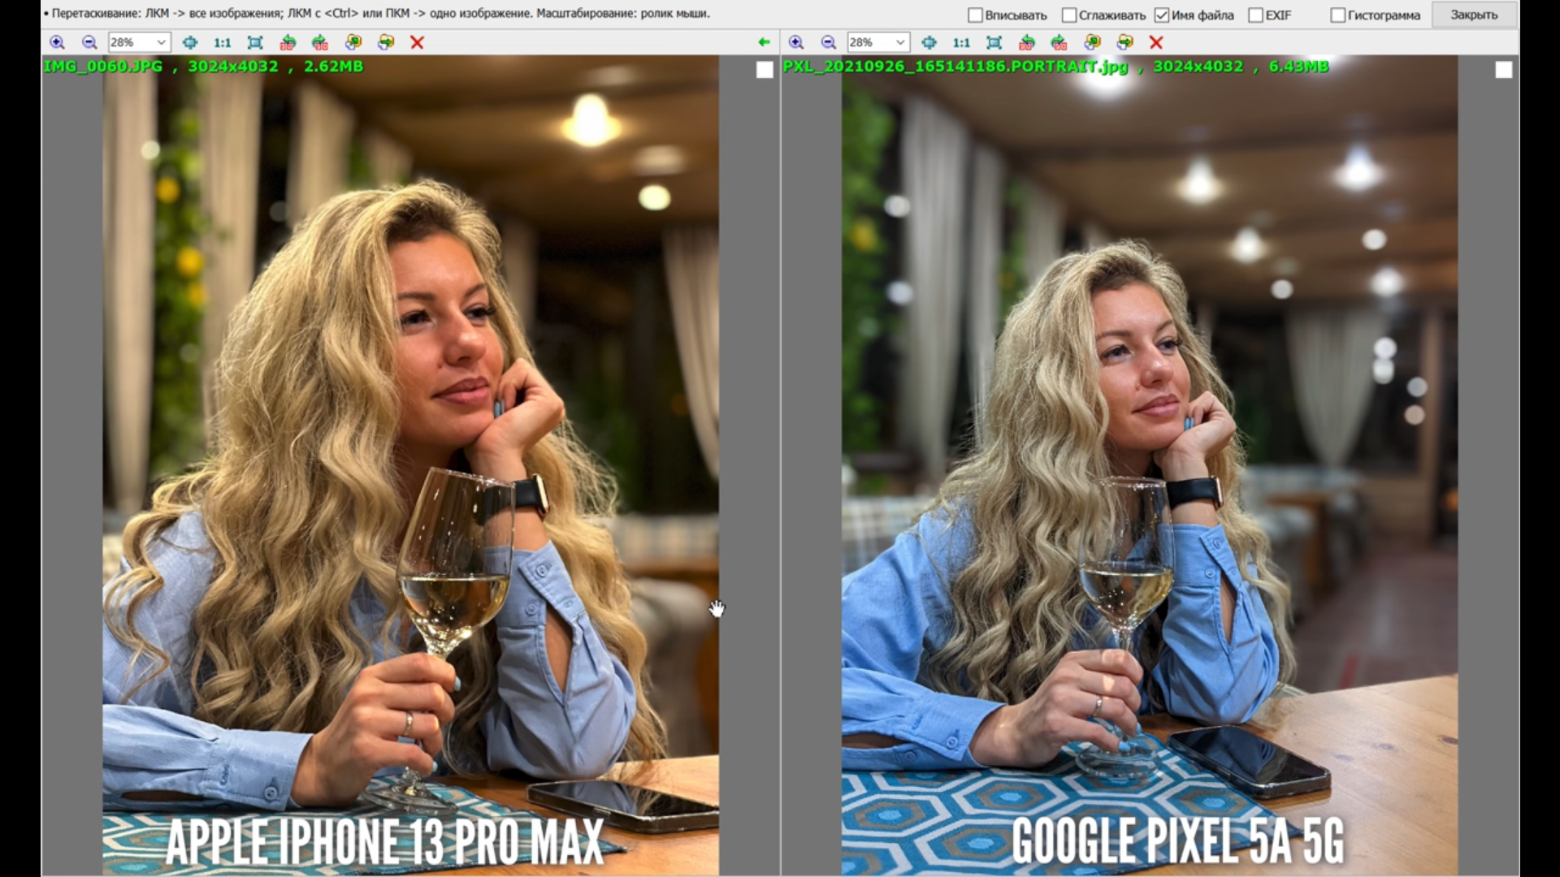1560x877 pixels.
Task: Click the IMG_0060.JPG file name overlay
Action: (x=103, y=66)
